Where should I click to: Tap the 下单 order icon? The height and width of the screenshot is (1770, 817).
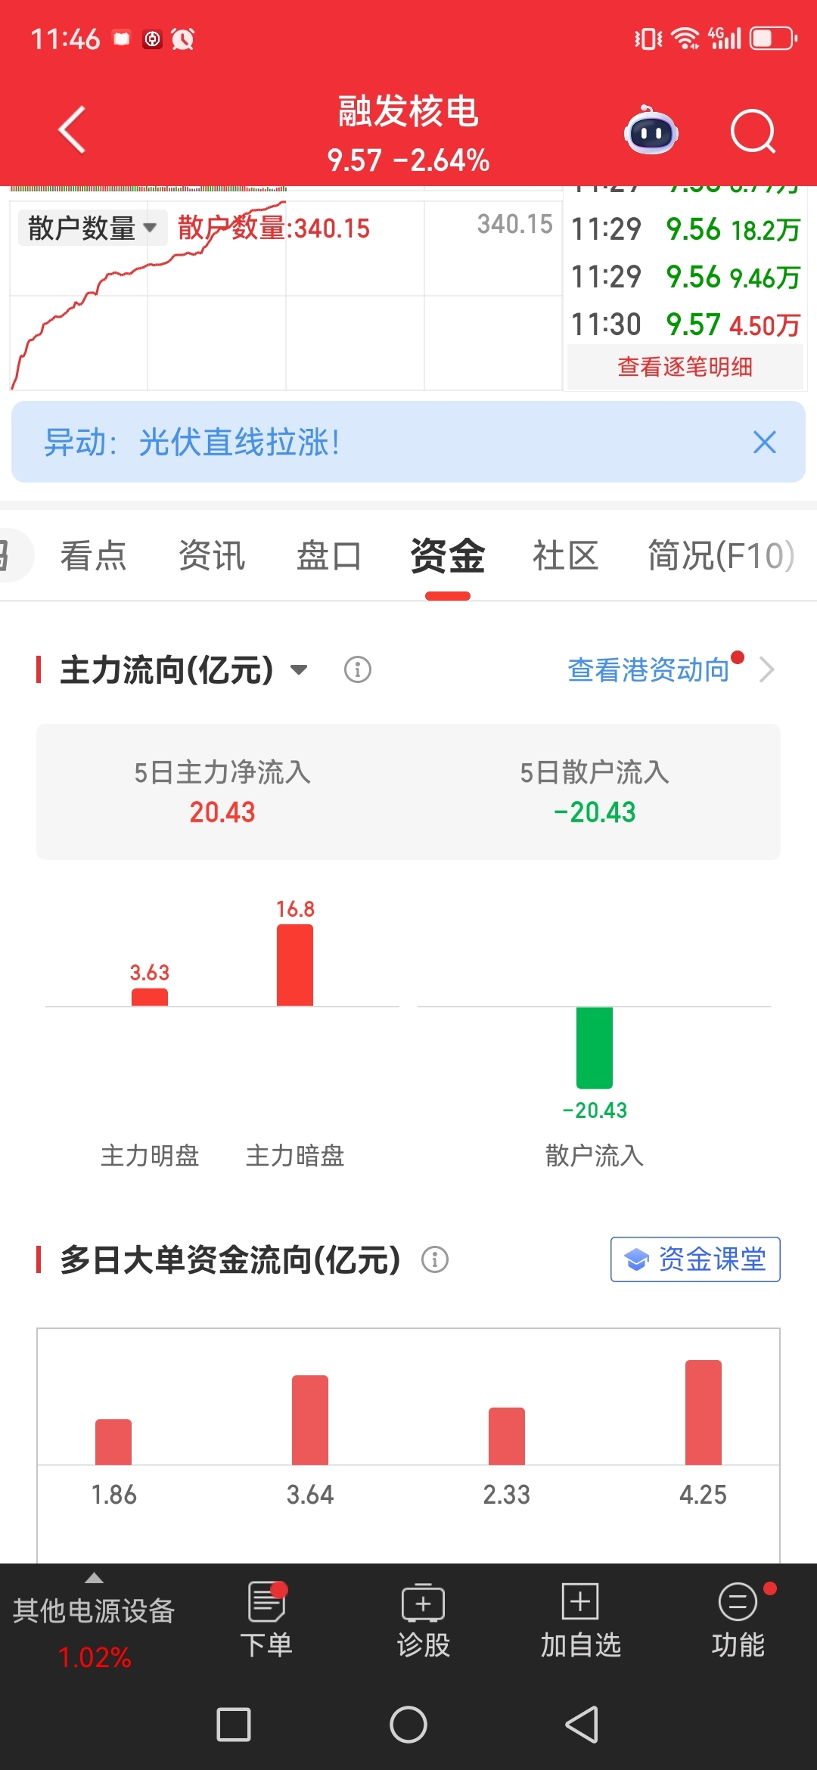[266, 1620]
